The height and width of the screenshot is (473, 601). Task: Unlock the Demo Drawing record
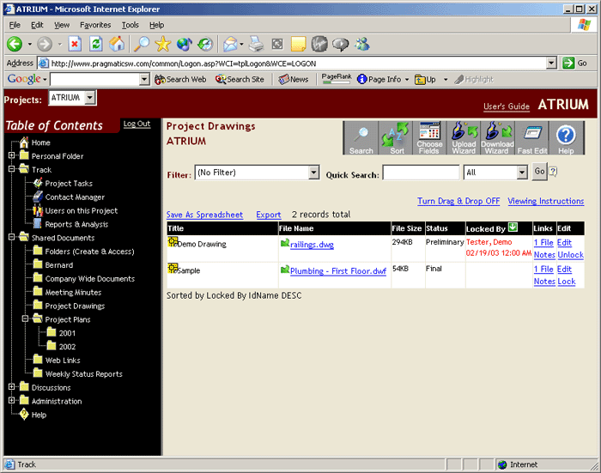tap(570, 255)
